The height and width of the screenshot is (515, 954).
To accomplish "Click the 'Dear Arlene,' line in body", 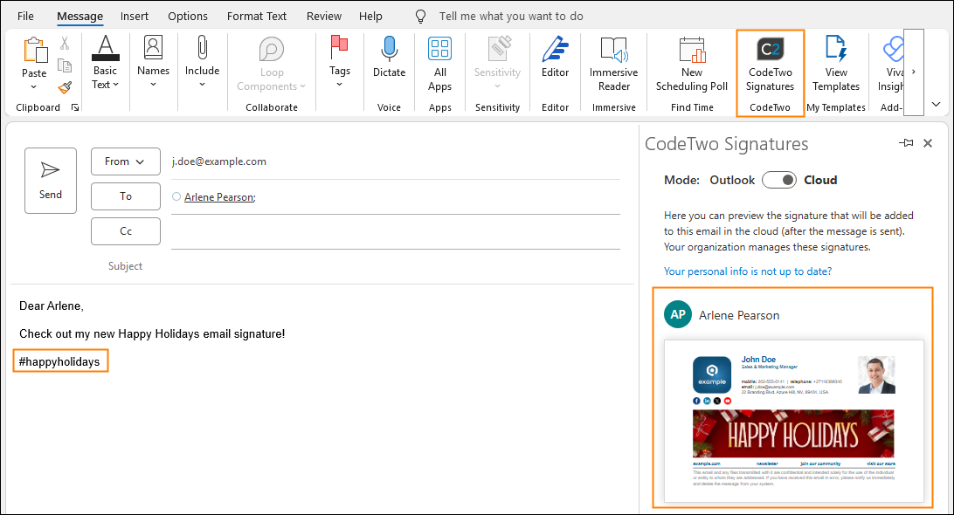I will tap(51, 306).
